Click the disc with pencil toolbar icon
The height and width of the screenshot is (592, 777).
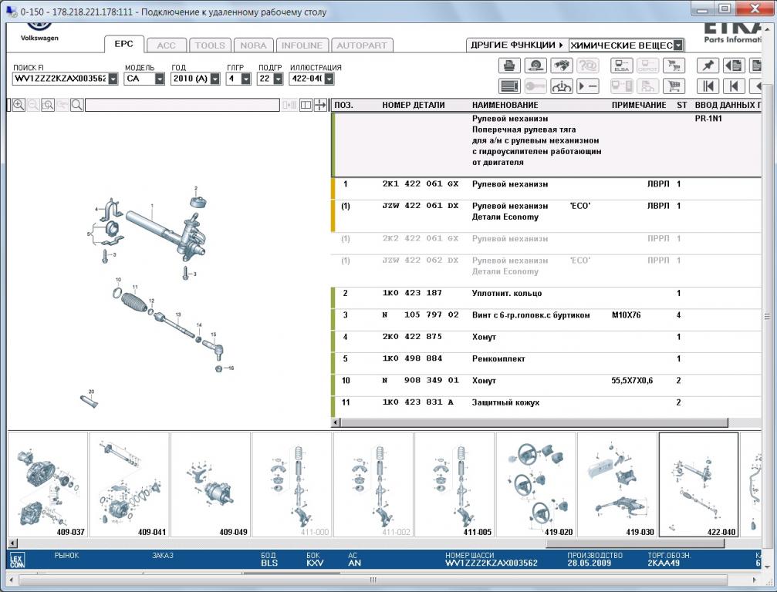click(x=535, y=66)
